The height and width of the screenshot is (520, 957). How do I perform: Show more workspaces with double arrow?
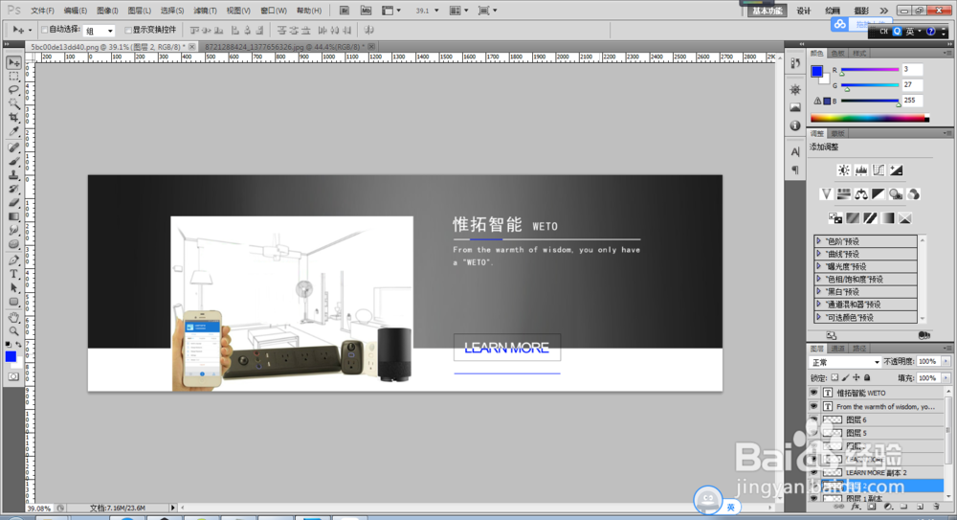883,11
